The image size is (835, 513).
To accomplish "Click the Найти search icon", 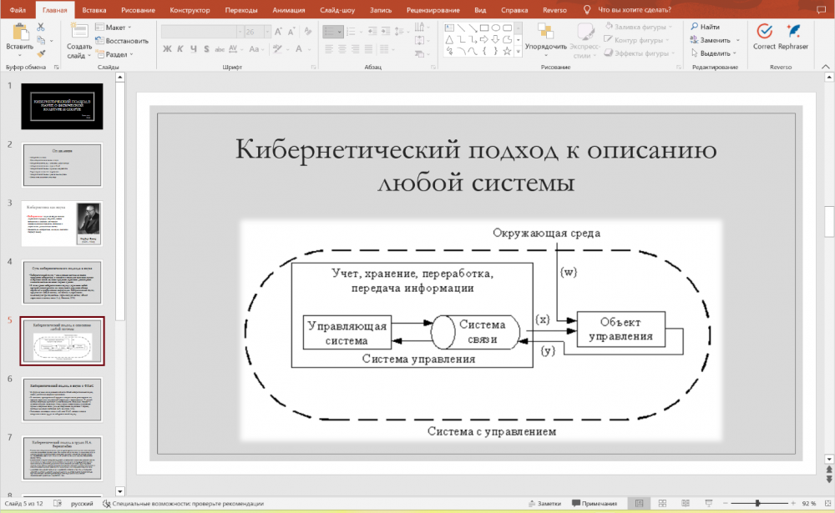I will tap(694, 28).
